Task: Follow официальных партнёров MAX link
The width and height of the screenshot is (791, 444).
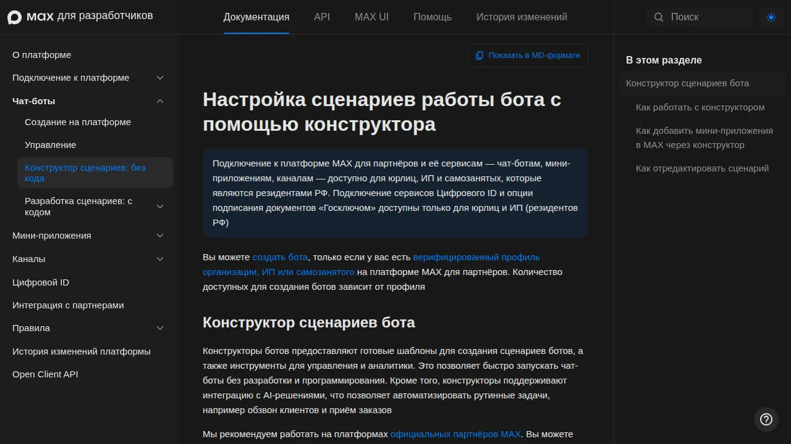Action: coord(455,434)
